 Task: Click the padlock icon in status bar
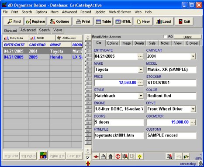tap(201, 164)
